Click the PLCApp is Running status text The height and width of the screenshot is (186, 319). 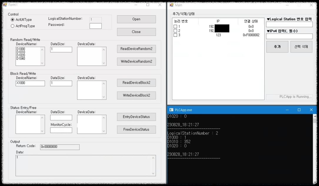pyautogui.click(x=295, y=97)
